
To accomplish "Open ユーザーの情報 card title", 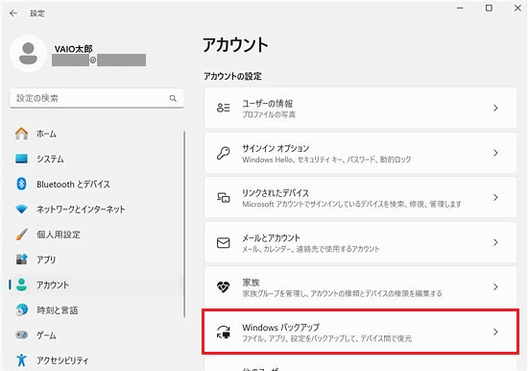I will 268,104.
